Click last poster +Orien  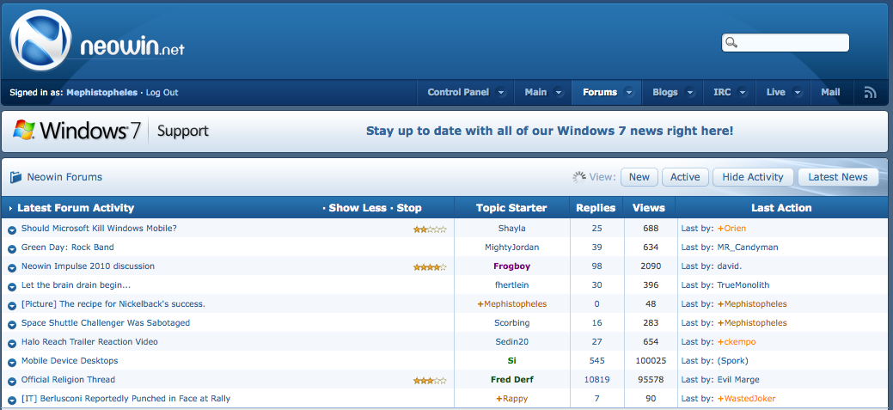(731, 229)
